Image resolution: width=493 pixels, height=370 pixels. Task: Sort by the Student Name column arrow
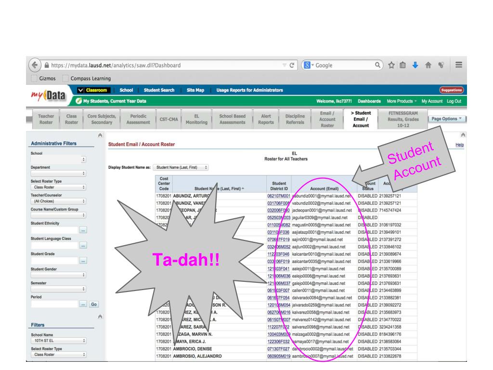[243, 188]
